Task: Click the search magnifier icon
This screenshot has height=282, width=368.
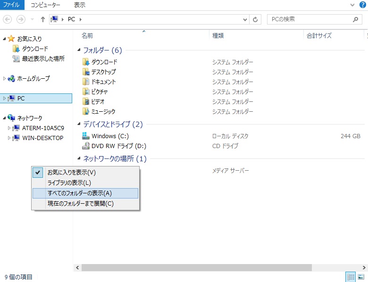Action: [x=356, y=19]
